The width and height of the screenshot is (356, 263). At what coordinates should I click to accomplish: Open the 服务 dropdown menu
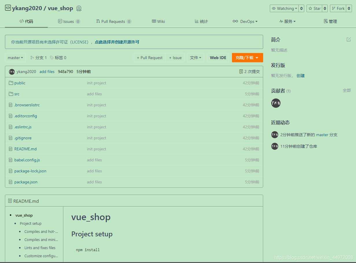287,21
